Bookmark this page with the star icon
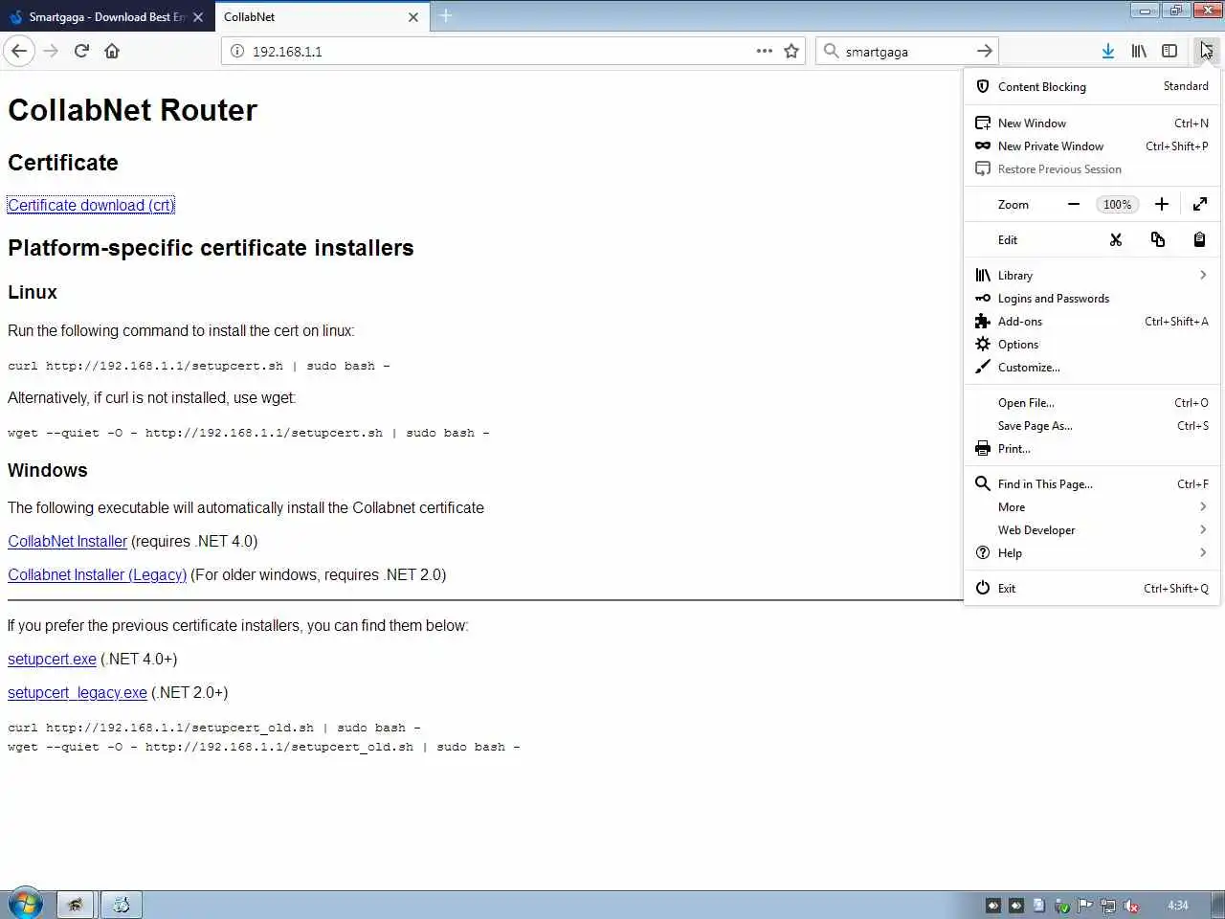The width and height of the screenshot is (1225, 919). tap(791, 51)
